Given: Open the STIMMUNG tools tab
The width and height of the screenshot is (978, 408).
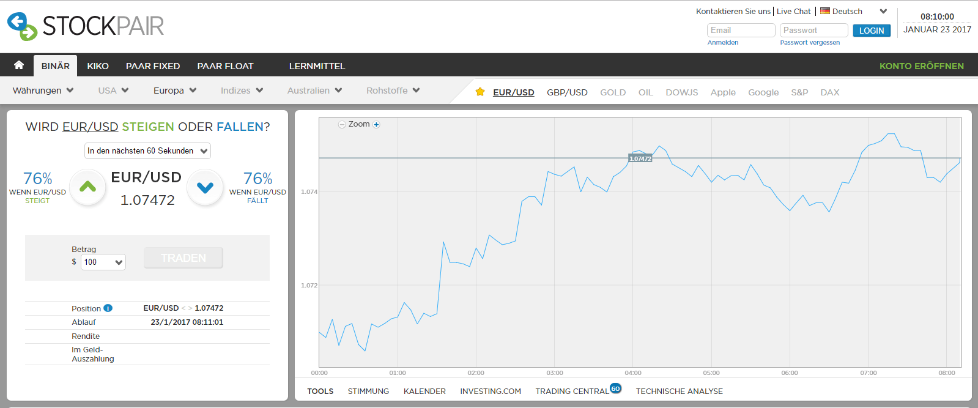Looking at the screenshot, I should 368,391.
